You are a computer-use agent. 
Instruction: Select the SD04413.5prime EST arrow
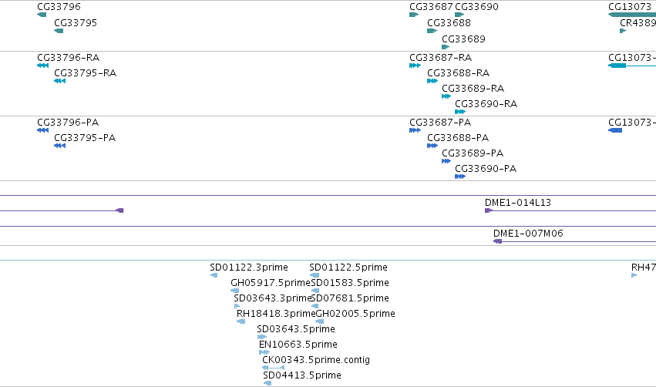pyautogui.click(x=267, y=383)
